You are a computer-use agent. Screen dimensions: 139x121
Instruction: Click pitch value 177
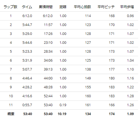[x=112, y=69]
